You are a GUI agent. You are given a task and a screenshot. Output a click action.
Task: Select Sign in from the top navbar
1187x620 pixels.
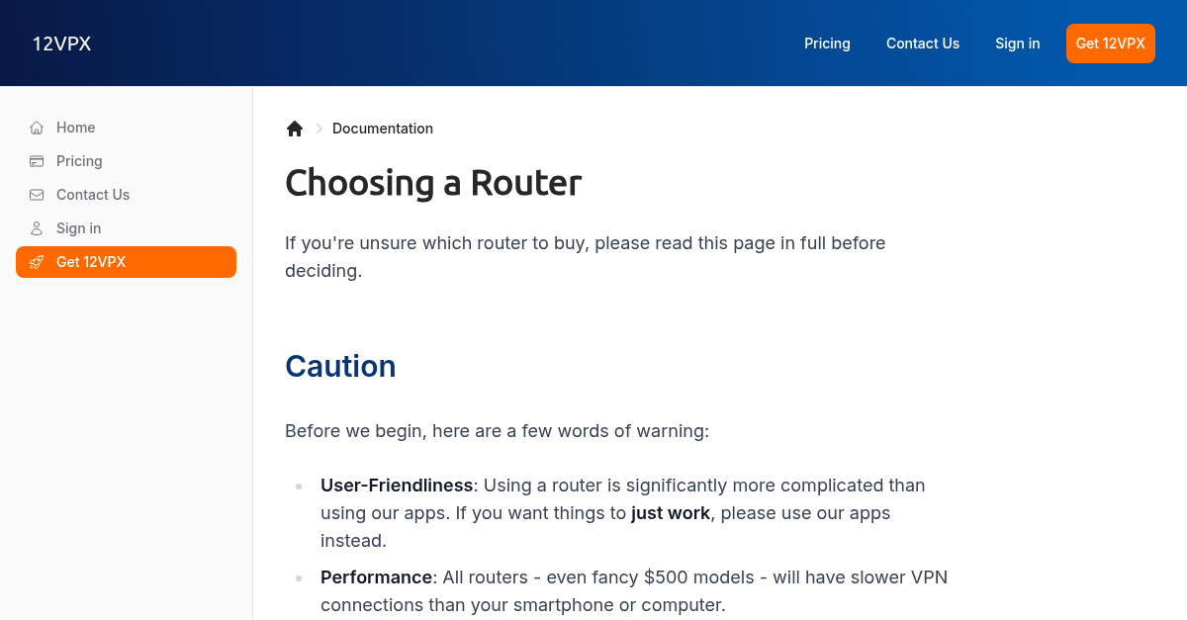[x=1017, y=44]
